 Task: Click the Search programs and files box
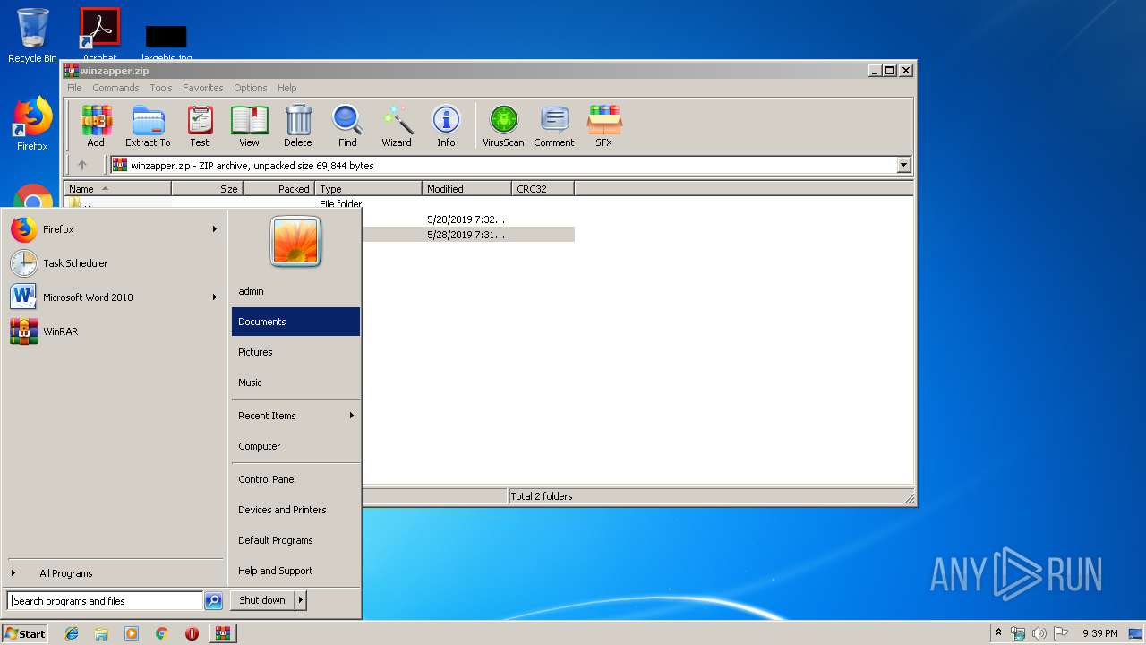pos(105,601)
